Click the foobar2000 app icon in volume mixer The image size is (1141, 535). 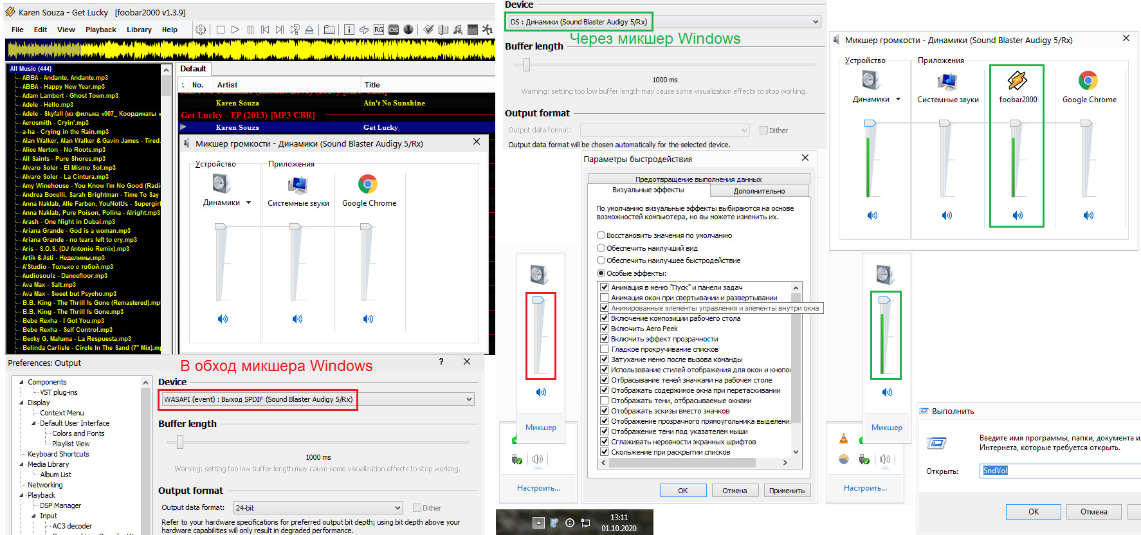point(1018,80)
